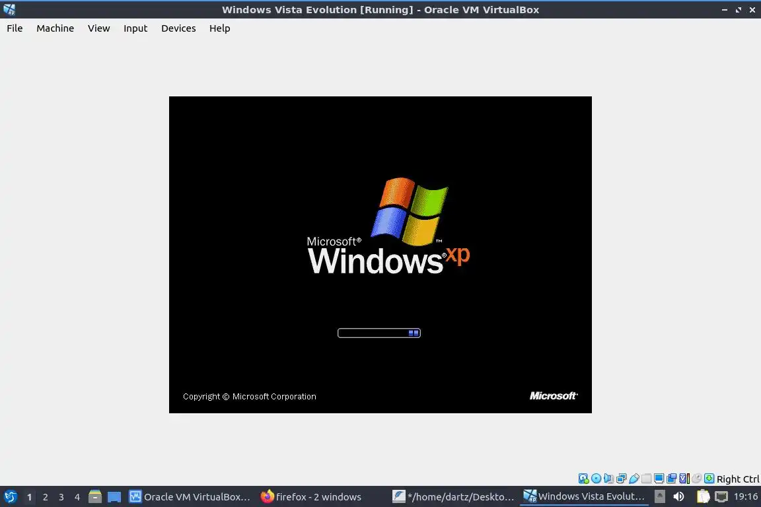Image resolution: width=761 pixels, height=507 pixels.
Task: Open the firefox - 2 windows taskbar group
Action: tap(312, 497)
